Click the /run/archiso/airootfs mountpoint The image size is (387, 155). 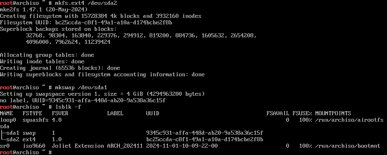click(349, 120)
